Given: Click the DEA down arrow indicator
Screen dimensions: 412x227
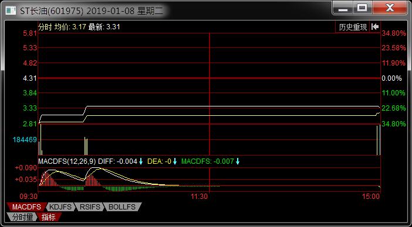Looking at the screenshot, I should coord(175,161).
